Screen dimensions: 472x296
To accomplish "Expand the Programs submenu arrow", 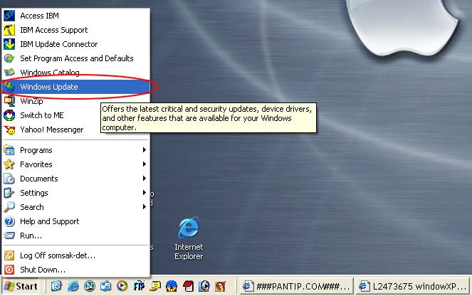I will tap(145, 150).
